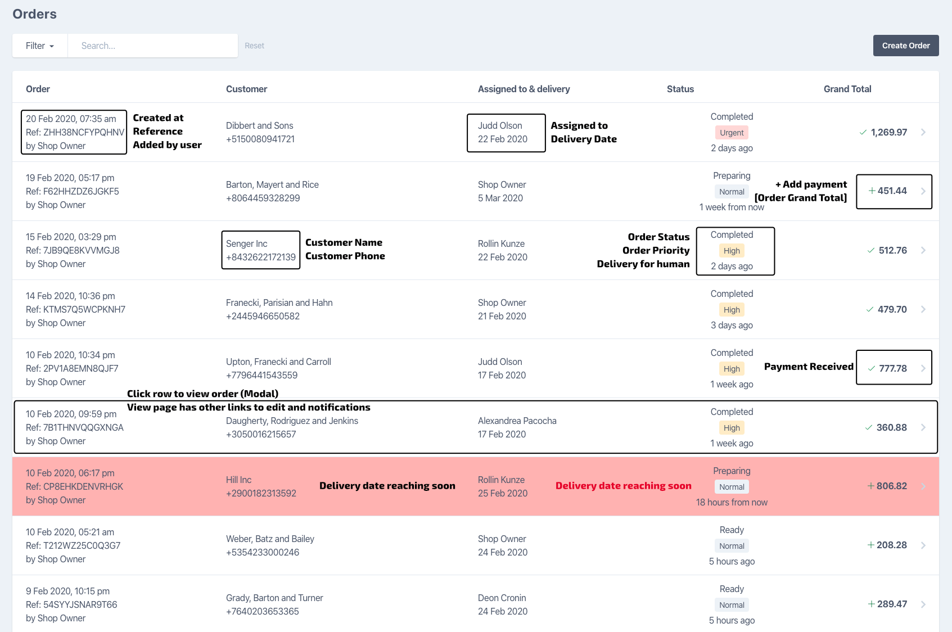Click High badge in Senger Inc row

tap(732, 251)
